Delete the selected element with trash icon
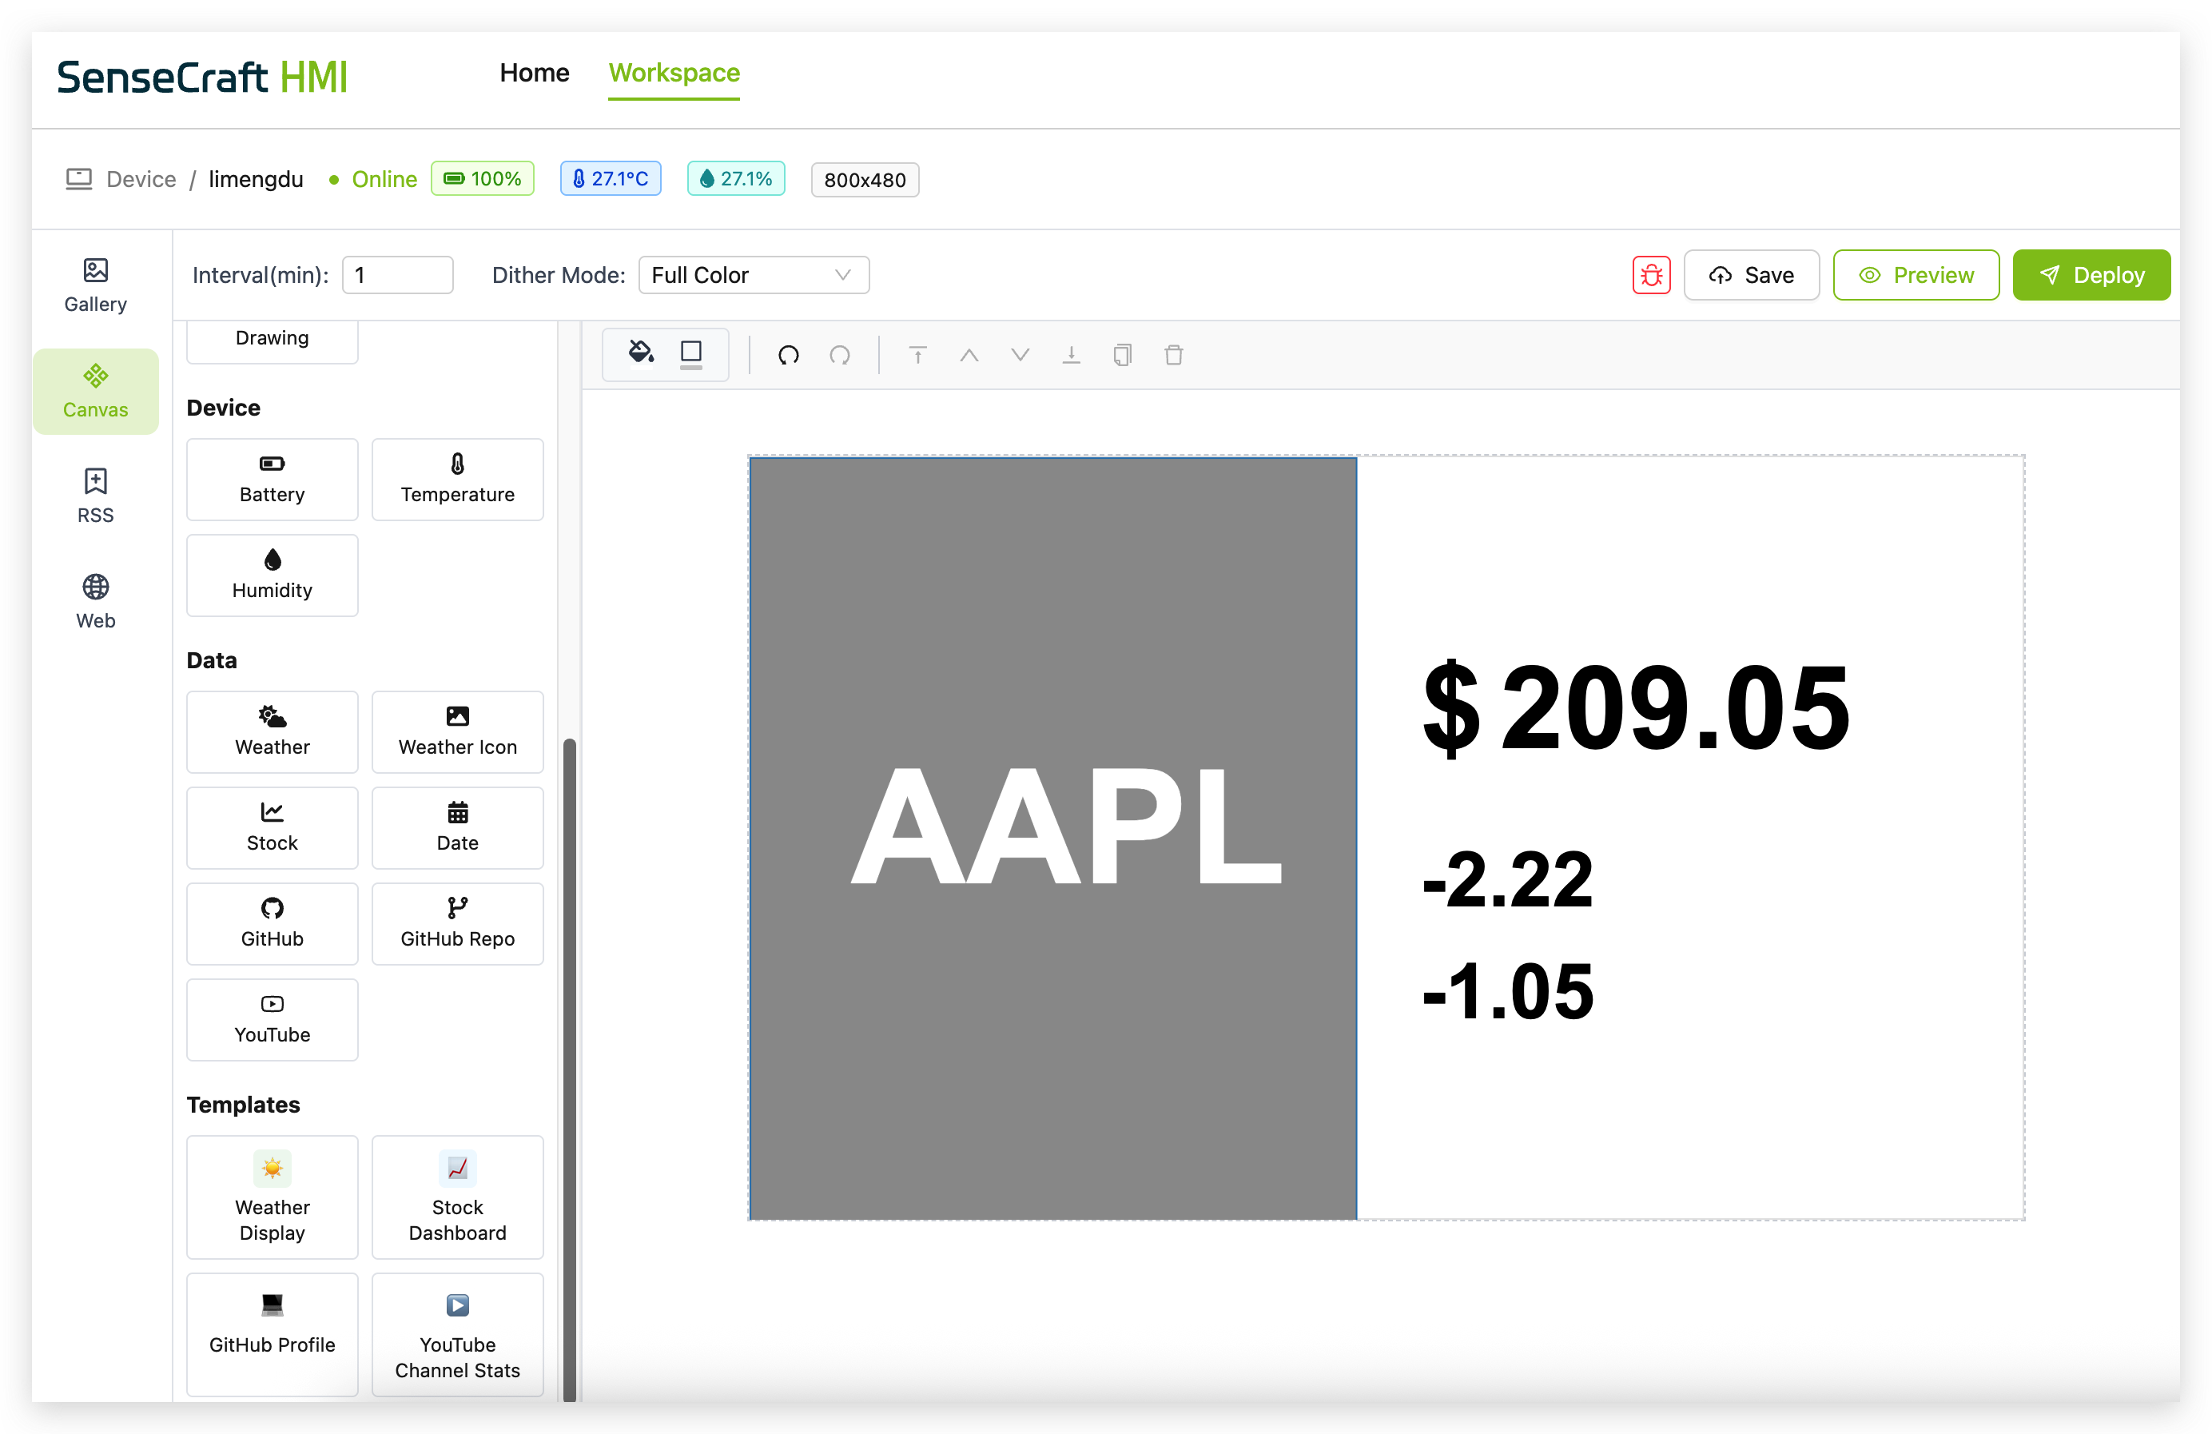The image size is (2212, 1434). click(1173, 354)
